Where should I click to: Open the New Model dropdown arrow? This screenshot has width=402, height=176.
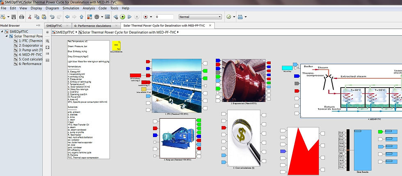pyautogui.click(x=8, y=17)
